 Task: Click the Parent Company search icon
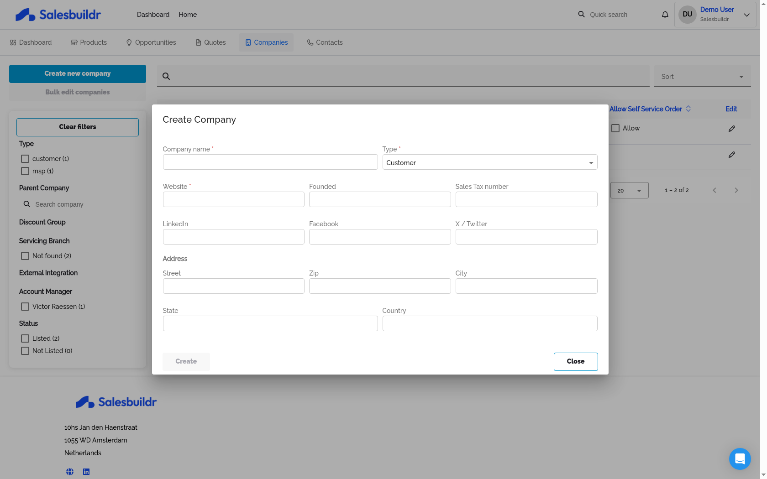pos(27,204)
